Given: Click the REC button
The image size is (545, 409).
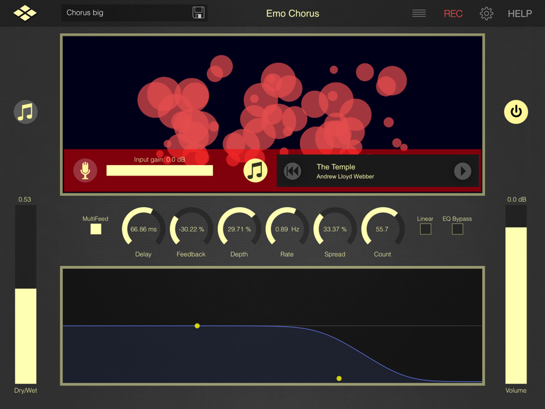Looking at the screenshot, I should [x=453, y=14].
